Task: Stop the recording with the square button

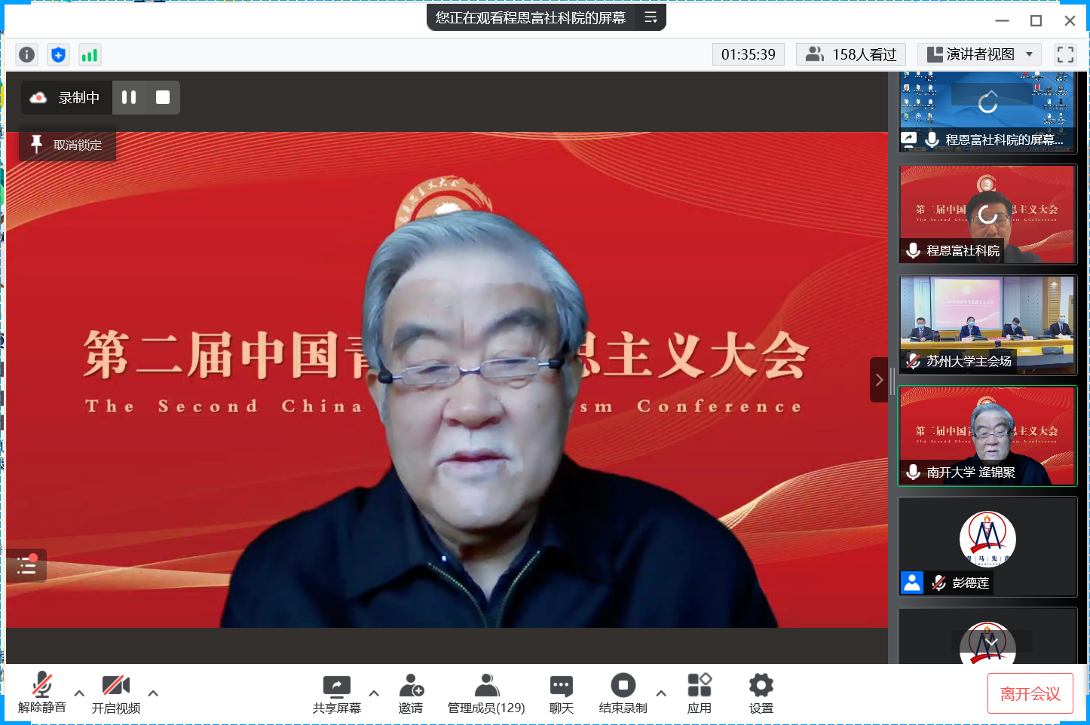Action: [x=163, y=97]
